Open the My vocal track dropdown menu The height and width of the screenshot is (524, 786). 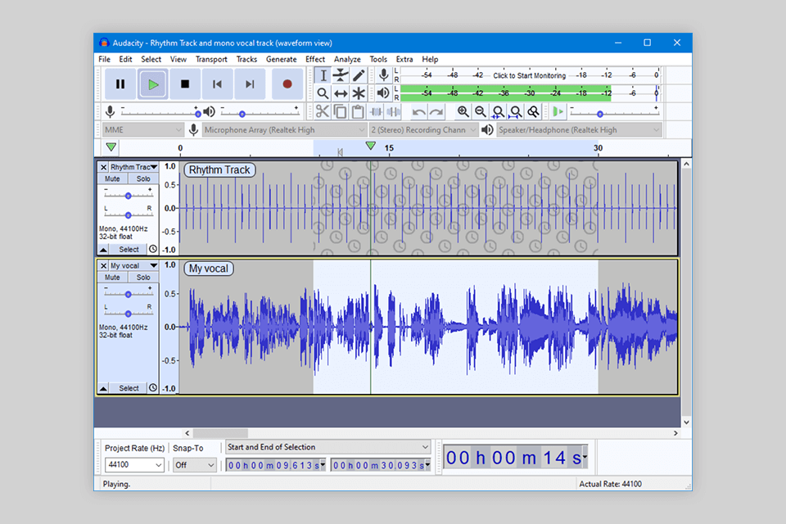tap(133, 266)
